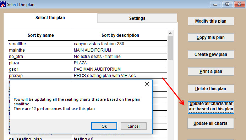246x140 pixels.
Task: Minimize the Select the plan window
Action: (x=215, y=4)
